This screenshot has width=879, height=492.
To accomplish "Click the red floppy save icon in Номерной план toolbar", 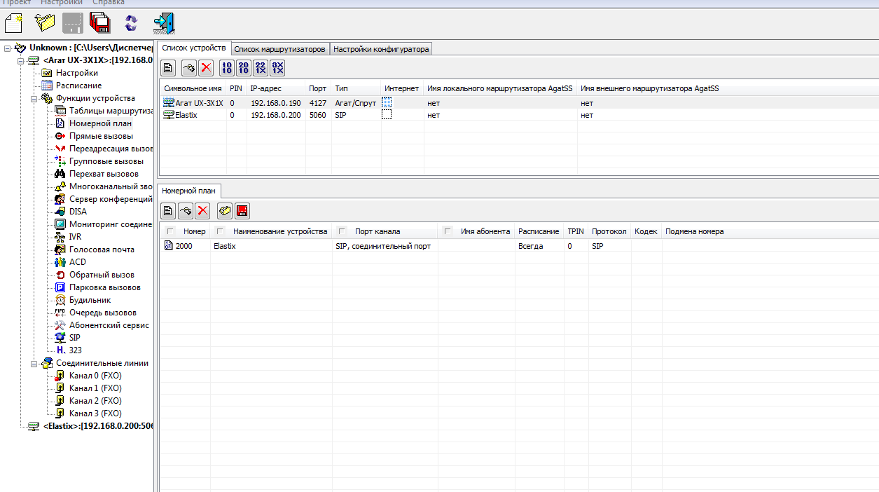I will point(242,211).
